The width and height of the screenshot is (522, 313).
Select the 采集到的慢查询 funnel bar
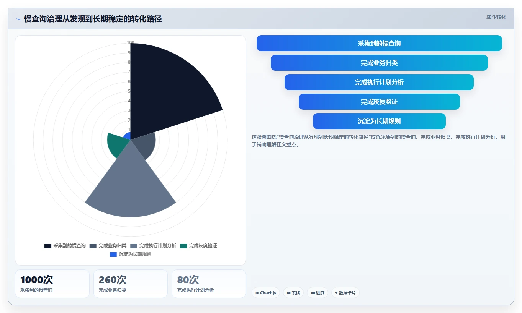click(379, 43)
